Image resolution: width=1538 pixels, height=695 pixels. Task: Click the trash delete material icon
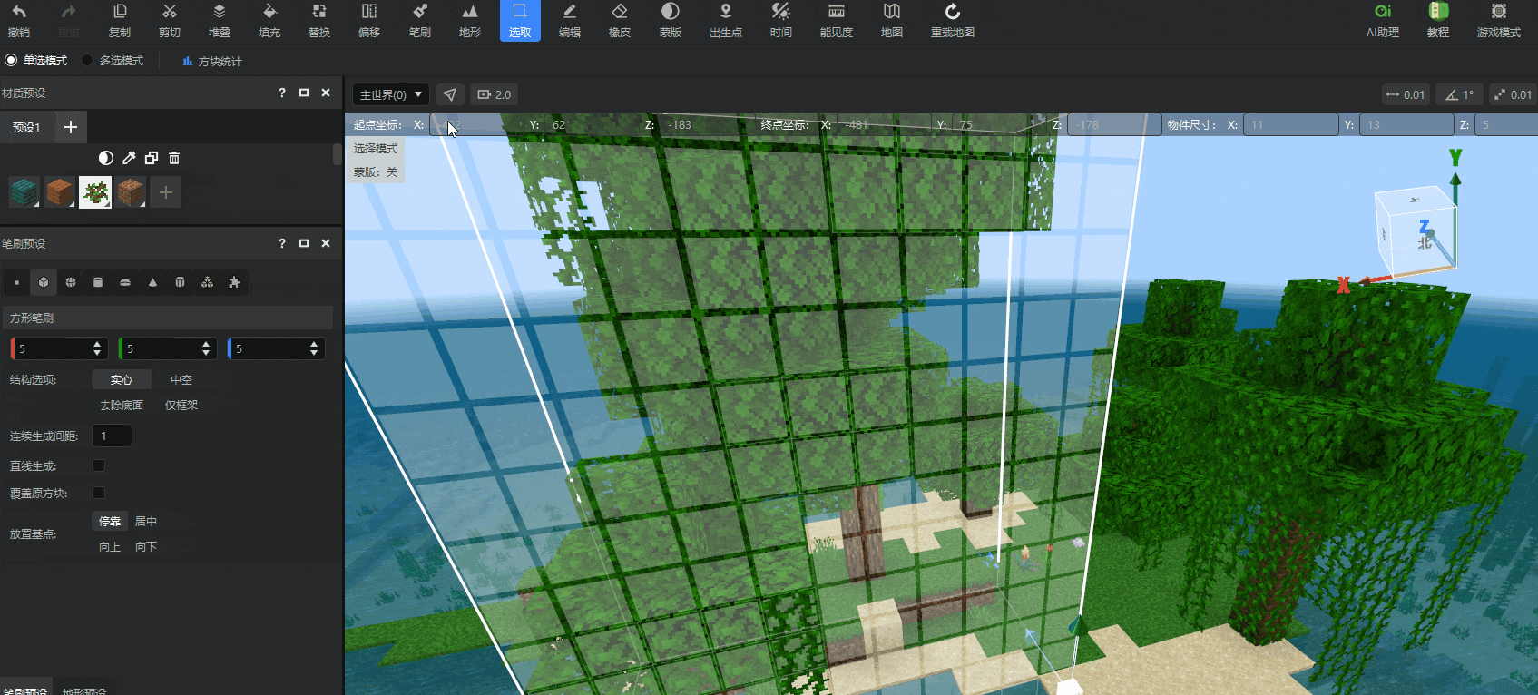tap(174, 158)
